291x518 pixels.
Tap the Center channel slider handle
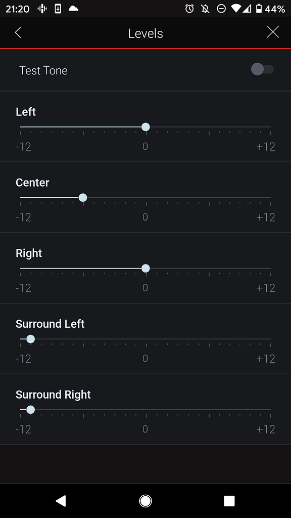click(x=83, y=198)
